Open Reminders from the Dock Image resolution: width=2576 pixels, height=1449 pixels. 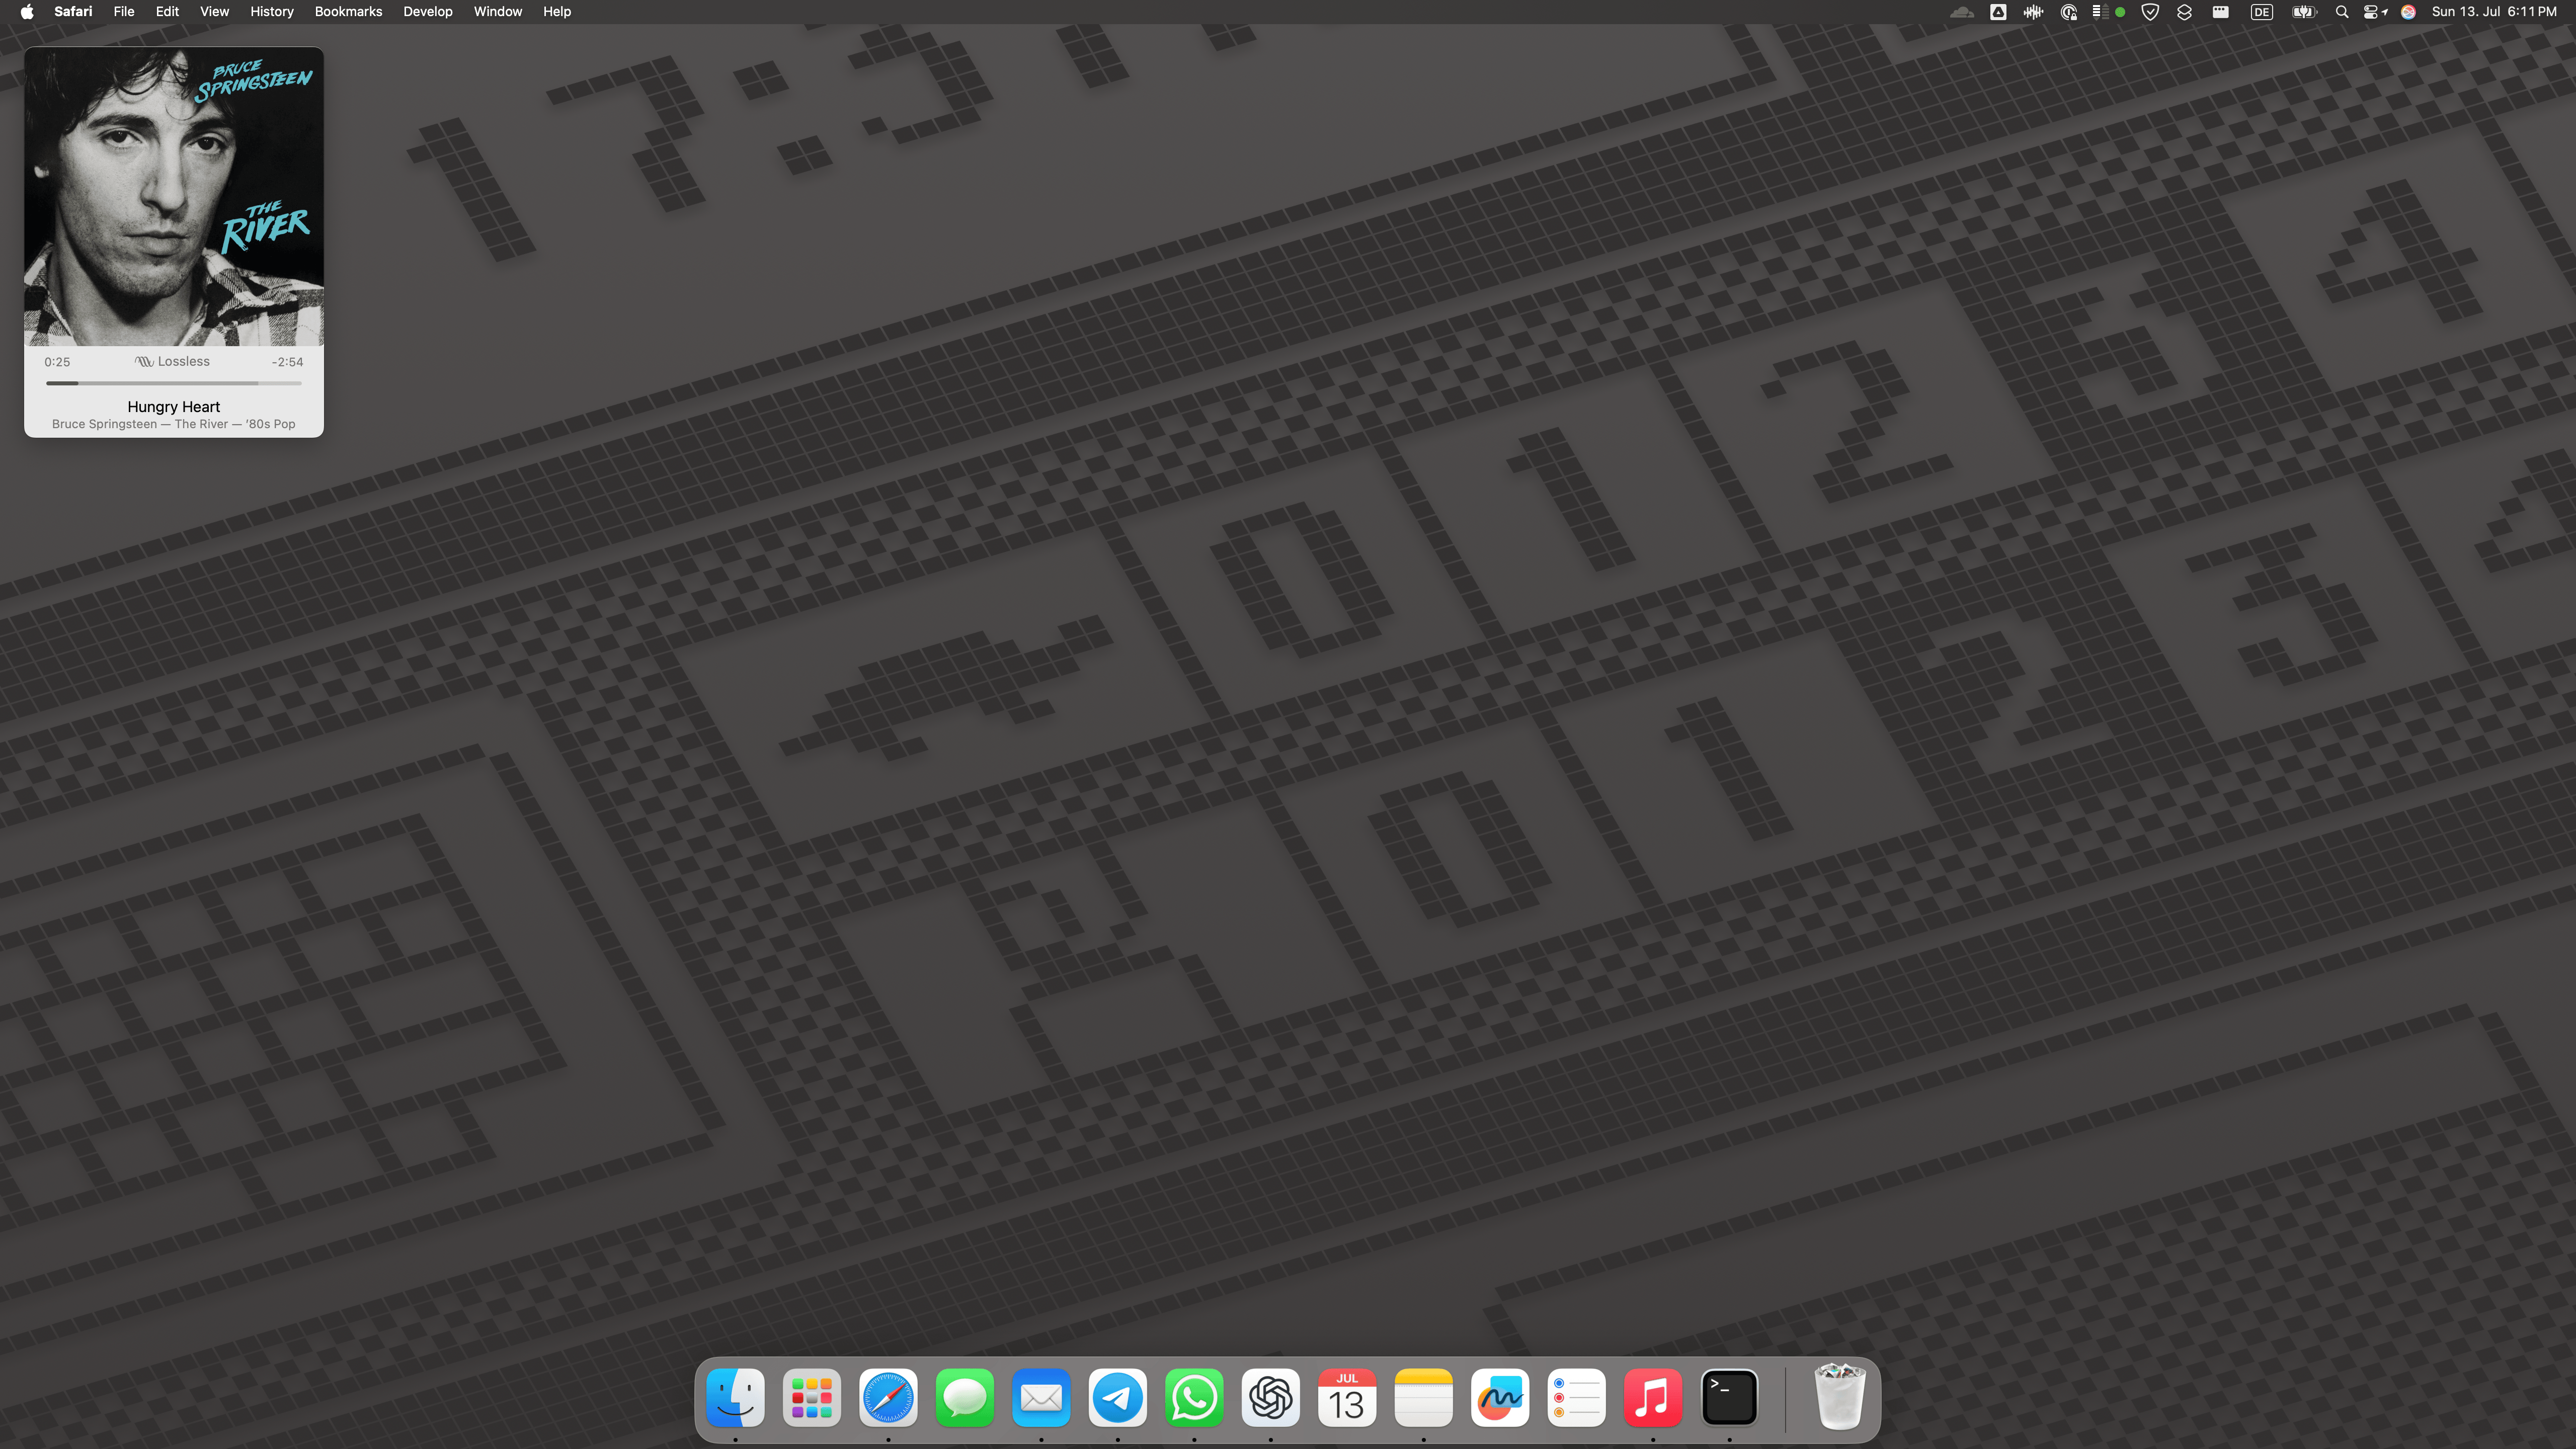pyautogui.click(x=1577, y=1397)
